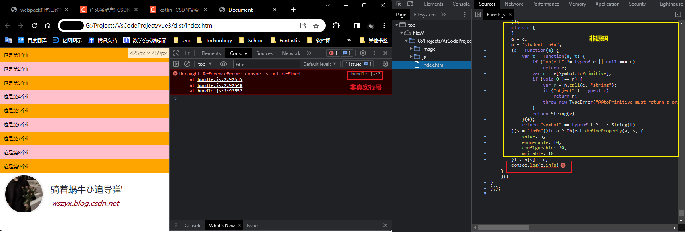
Task: Show more docked DevTools tabs with the chevrons
Action: click(x=309, y=53)
